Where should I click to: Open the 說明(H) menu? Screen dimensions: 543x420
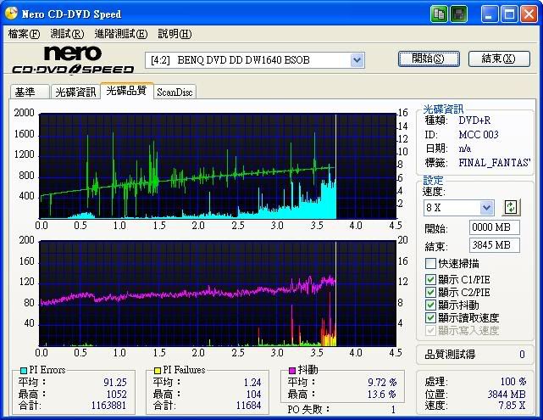click(x=175, y=34)
